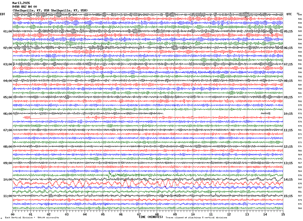Select the 08:00 EDT row label
303x221 pixels.
point(8,147)
